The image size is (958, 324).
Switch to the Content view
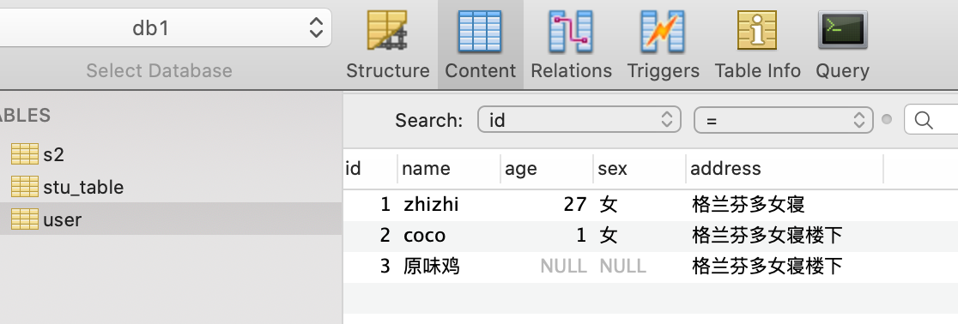pyautogui.click(x=480, y=45)
